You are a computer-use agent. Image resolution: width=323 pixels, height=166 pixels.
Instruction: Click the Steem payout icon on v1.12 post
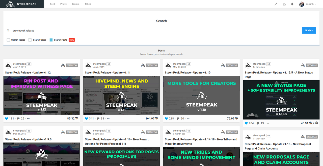click(77, 118)
